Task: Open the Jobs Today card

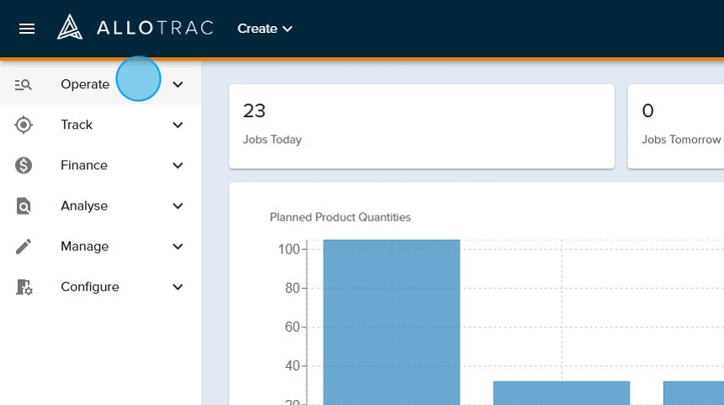Action: (421, 125)
